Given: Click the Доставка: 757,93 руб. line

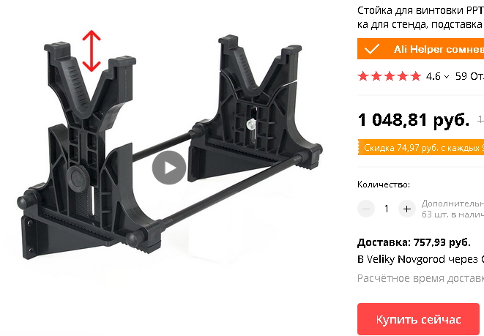Looking at the screenshot, I should [x=414, y=242].
